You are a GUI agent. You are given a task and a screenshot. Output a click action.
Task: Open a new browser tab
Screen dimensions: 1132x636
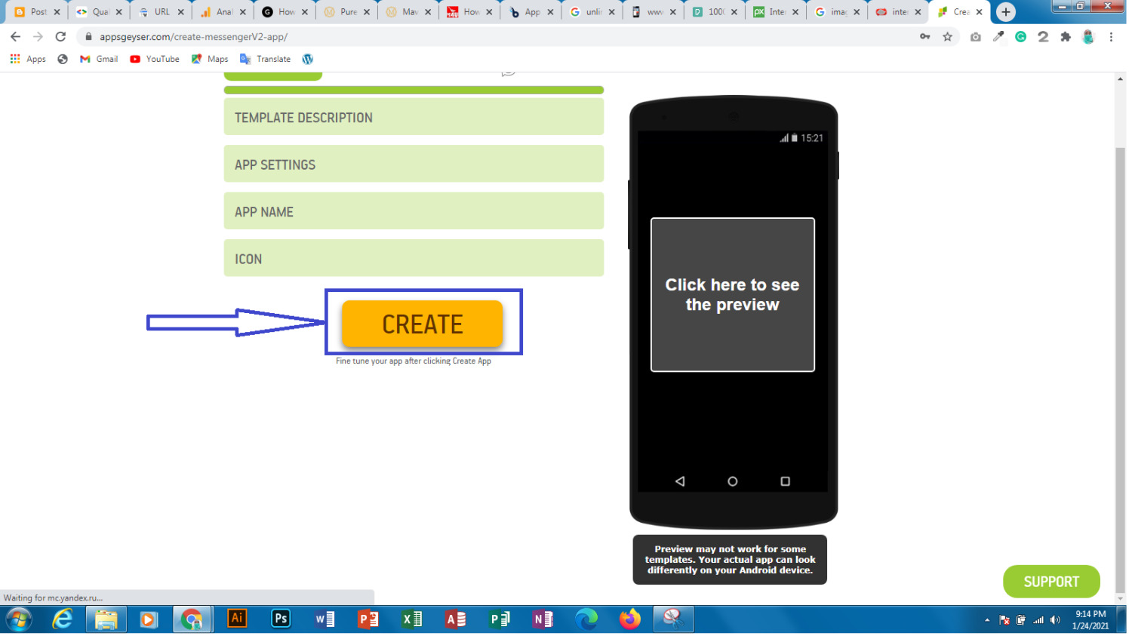coord(1005,12)
